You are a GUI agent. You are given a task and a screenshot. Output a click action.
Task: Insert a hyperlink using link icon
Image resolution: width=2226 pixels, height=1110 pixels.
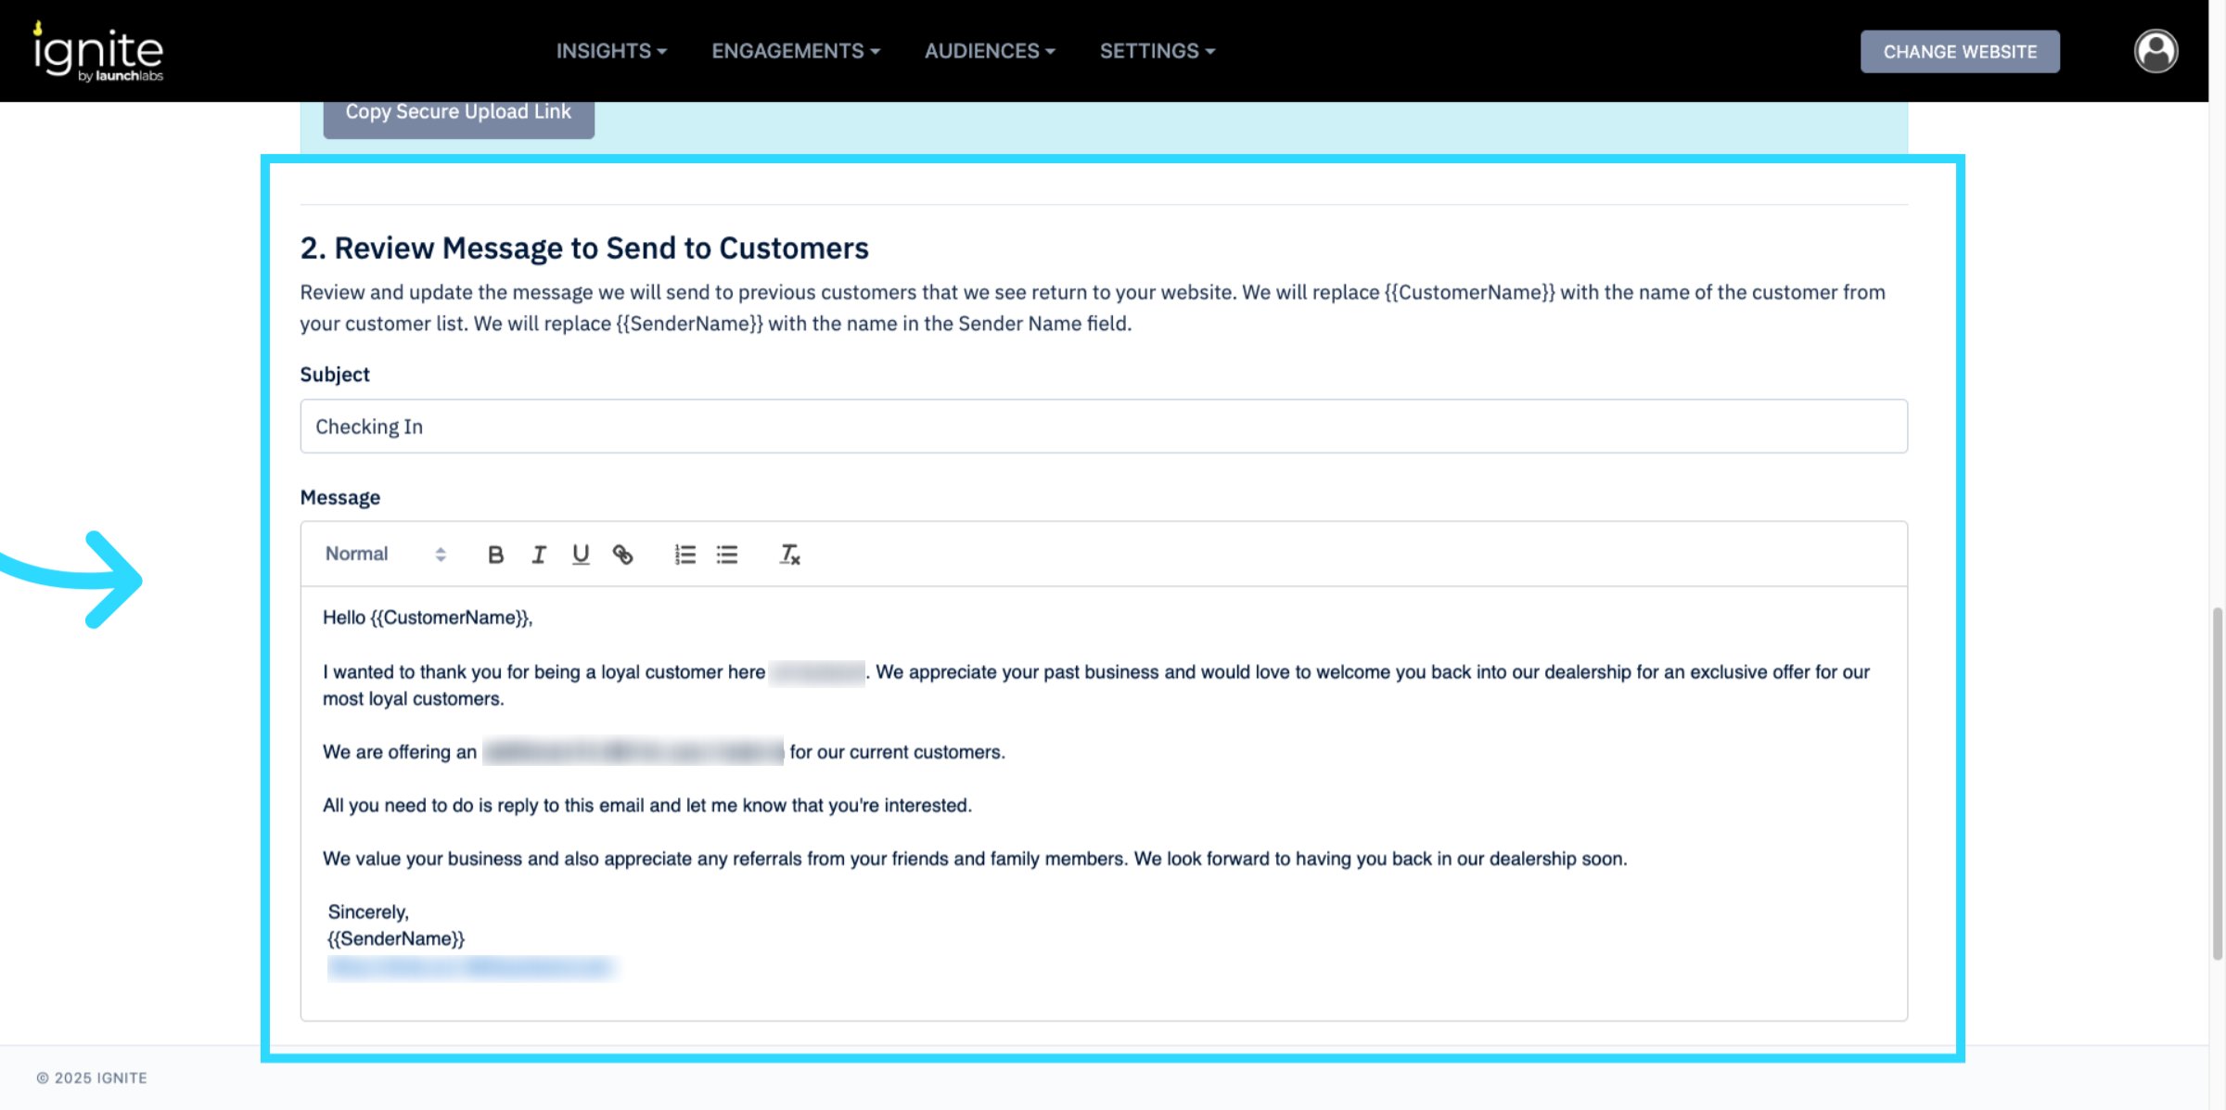[x=623, y=555]
